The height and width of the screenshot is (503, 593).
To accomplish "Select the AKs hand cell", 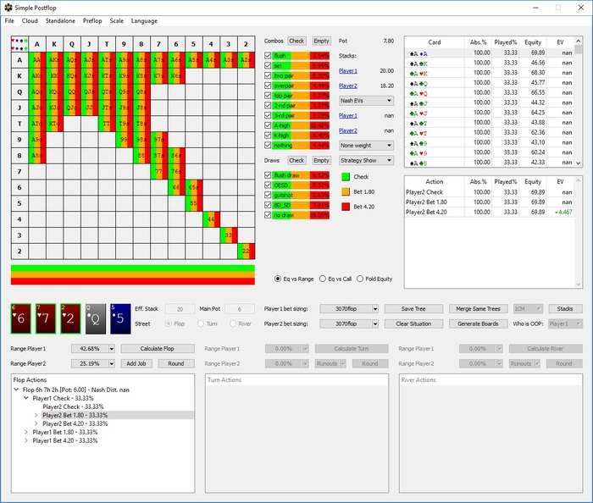I will click(54, 60).
